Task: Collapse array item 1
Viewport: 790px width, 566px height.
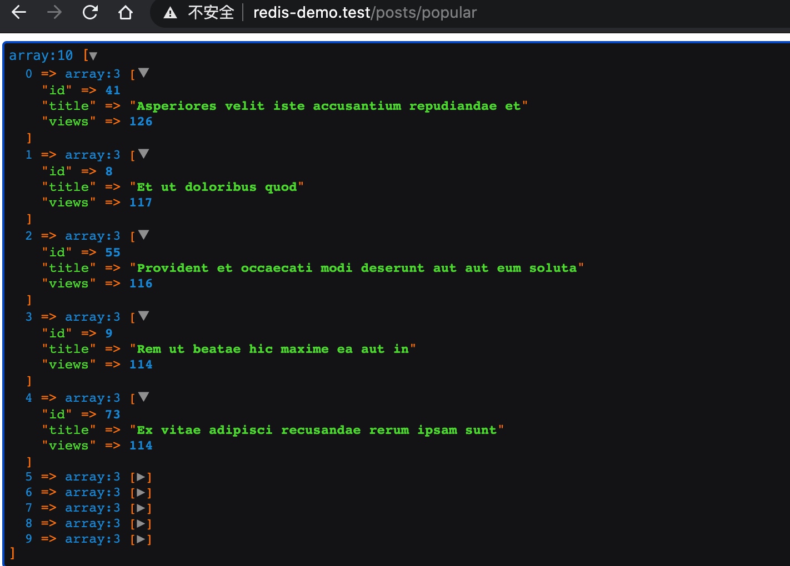Action: click(144, 154)
